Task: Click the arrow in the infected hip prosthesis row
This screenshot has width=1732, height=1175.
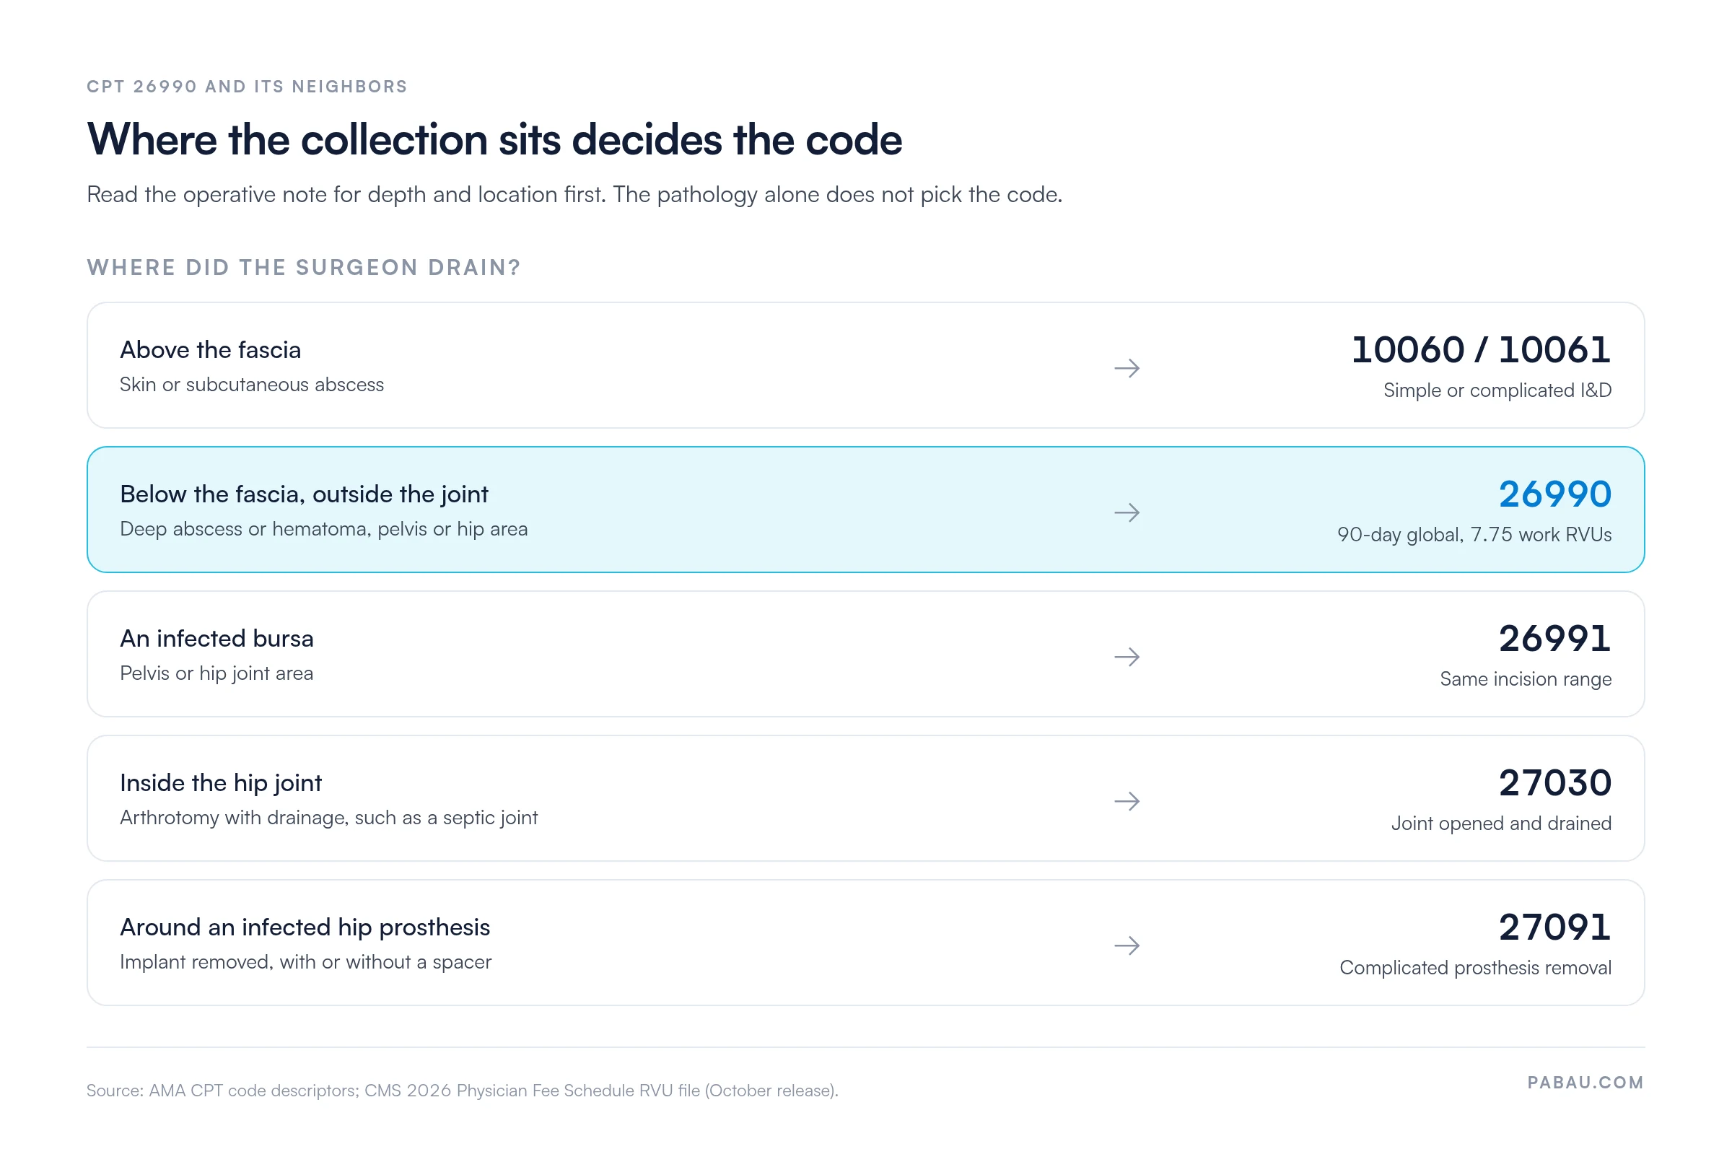Action: point(1127,946)
